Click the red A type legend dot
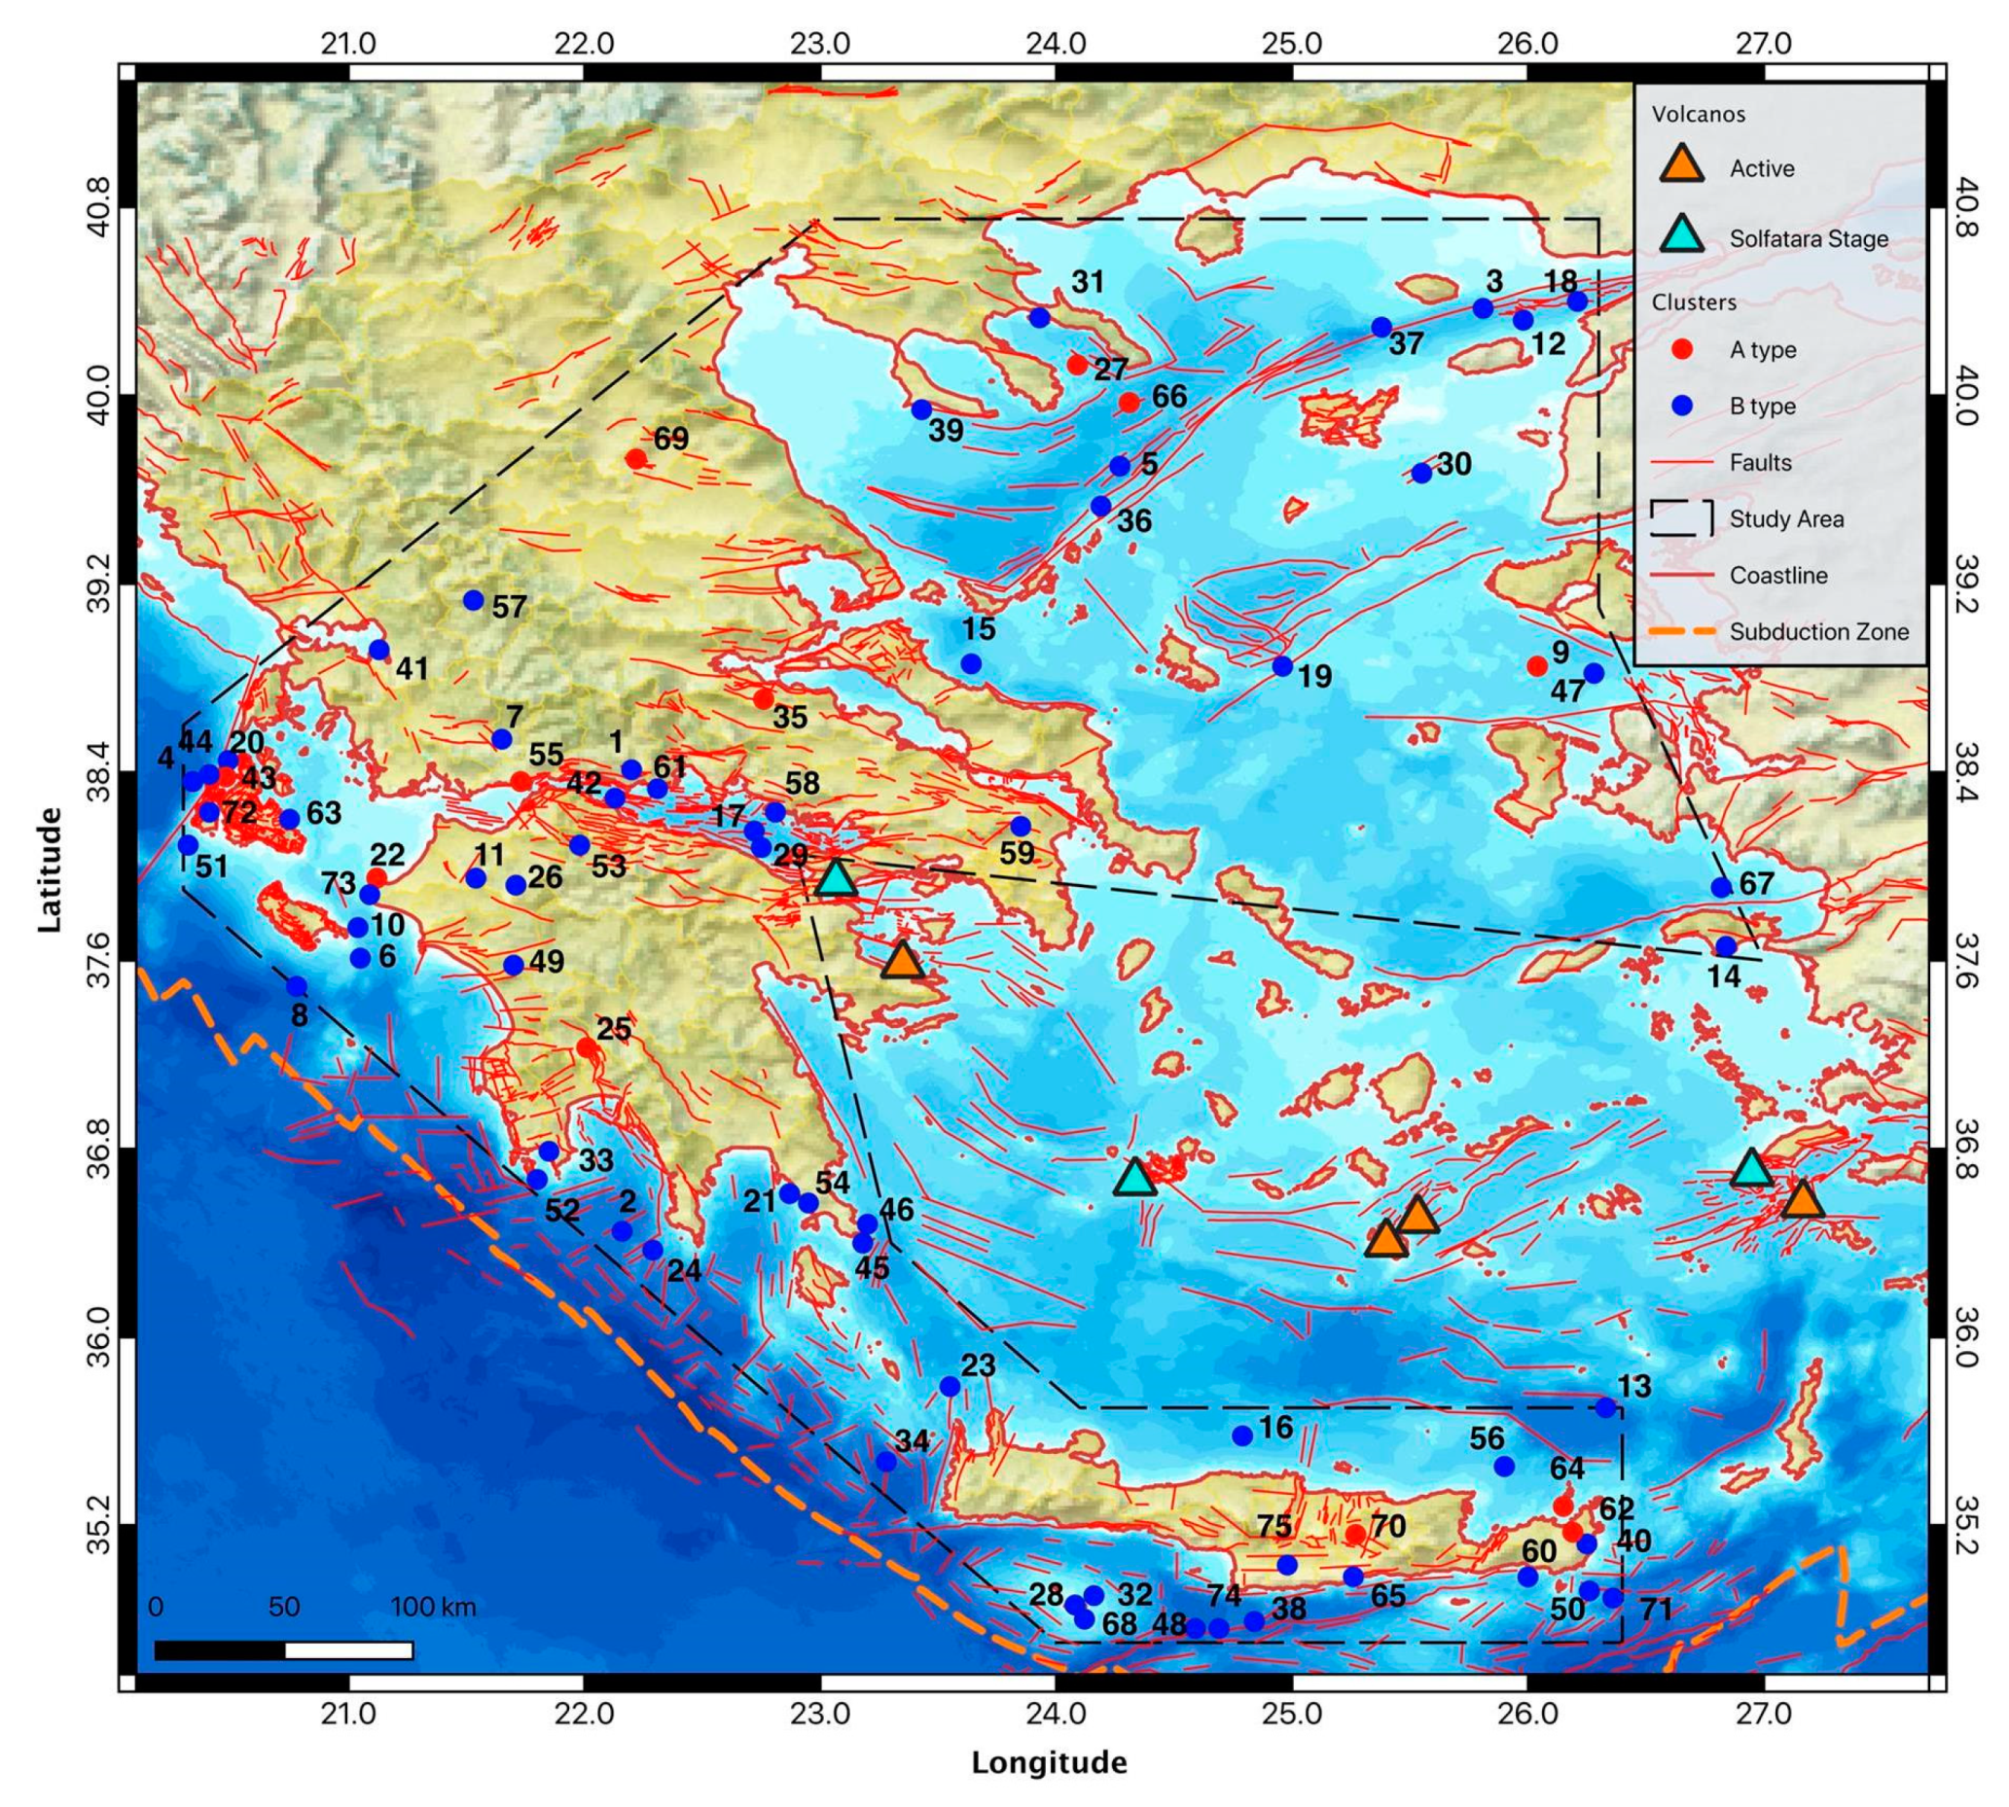This screenshot has height=1807, width=2009. [1681, 349]
